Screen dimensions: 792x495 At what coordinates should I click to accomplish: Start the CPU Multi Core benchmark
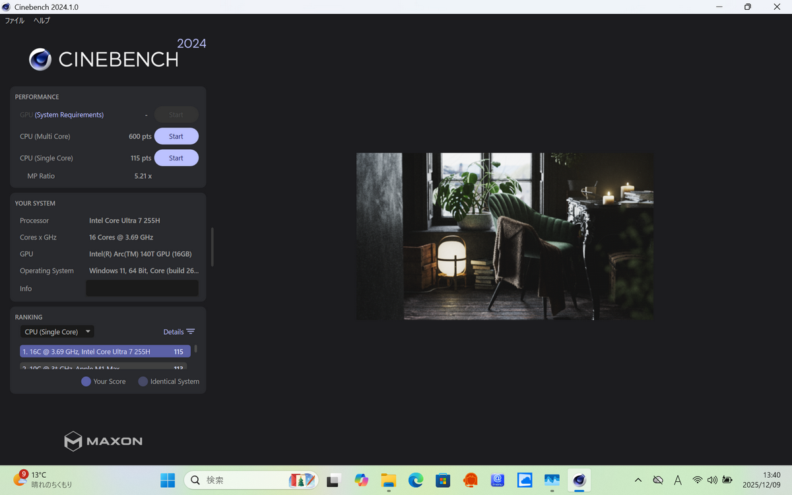(176, 137)
